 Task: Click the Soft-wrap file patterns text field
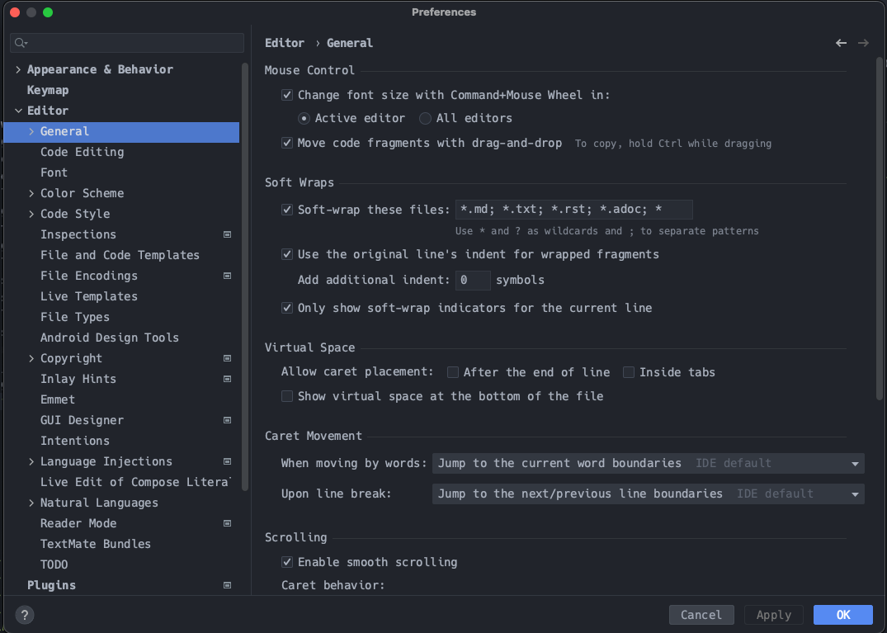[573, 210]
